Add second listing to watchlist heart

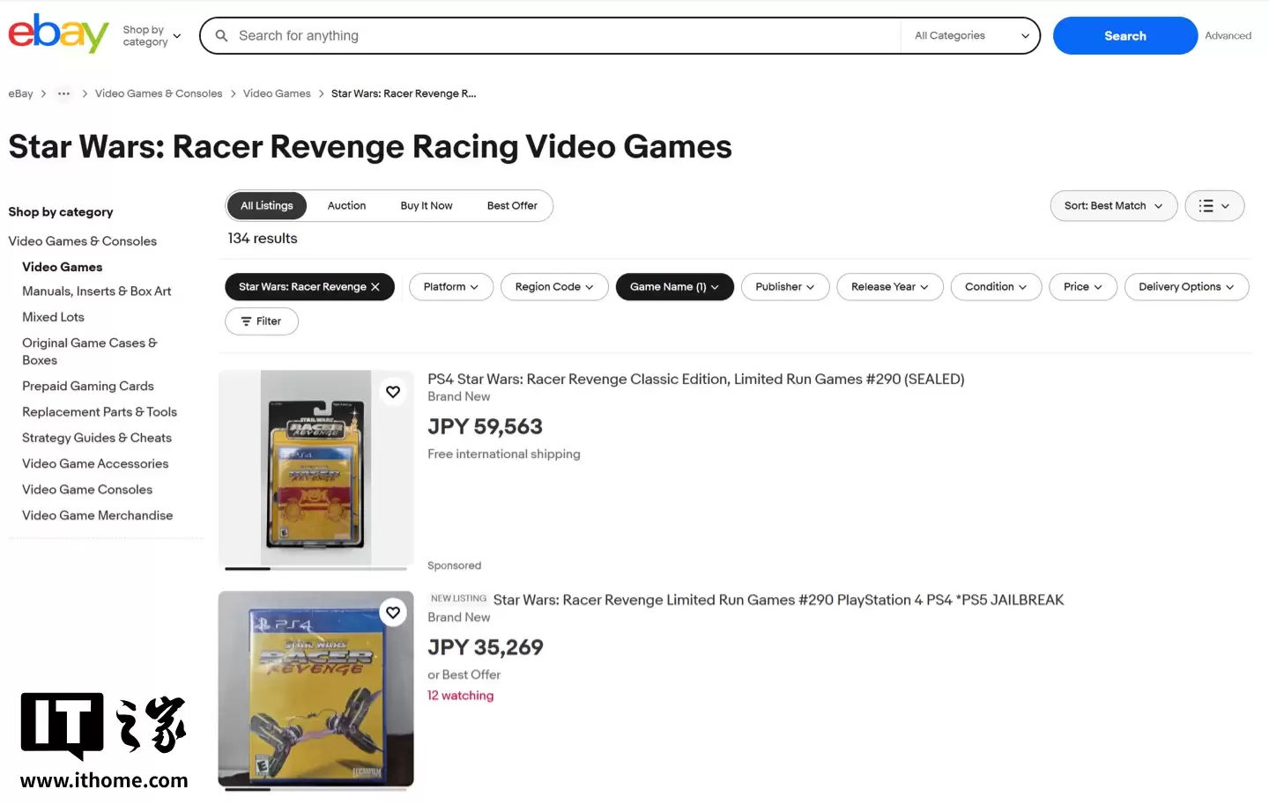tap(393, 613)
